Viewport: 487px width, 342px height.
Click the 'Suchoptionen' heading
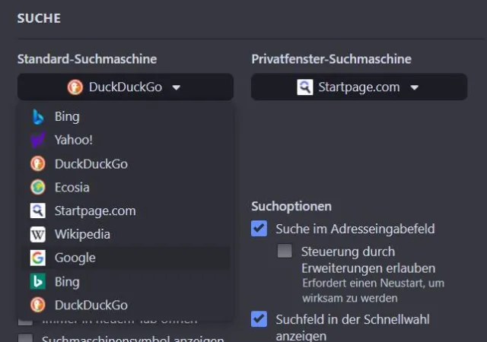pos(291,206)
